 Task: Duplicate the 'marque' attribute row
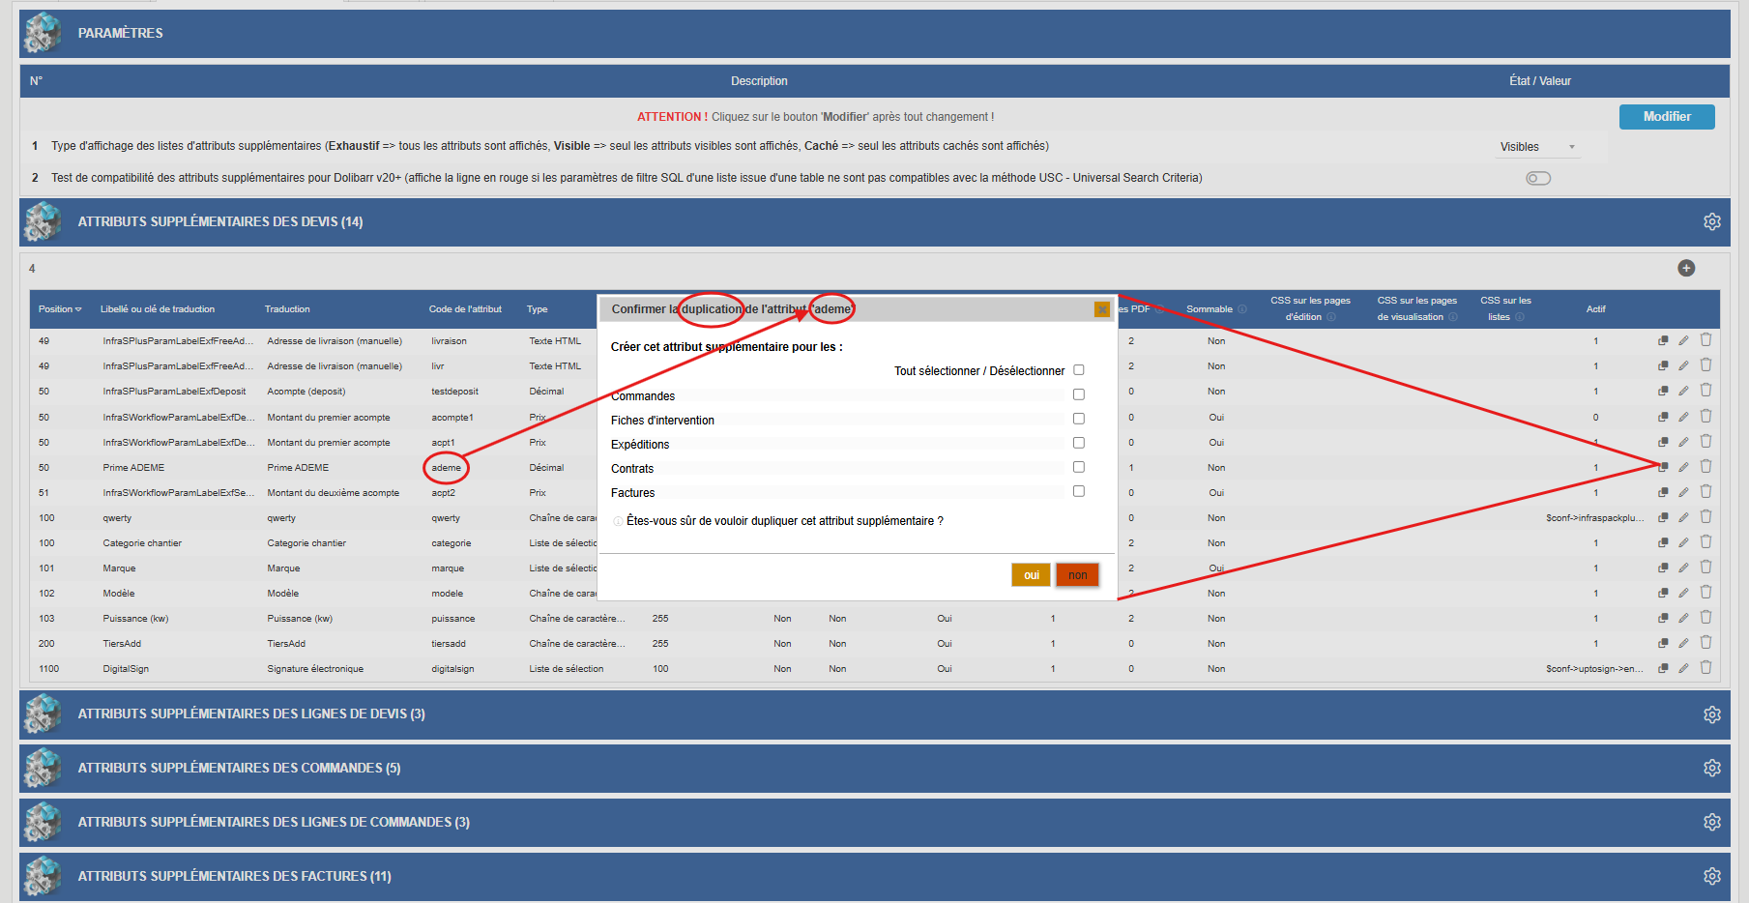point(1663,568)
